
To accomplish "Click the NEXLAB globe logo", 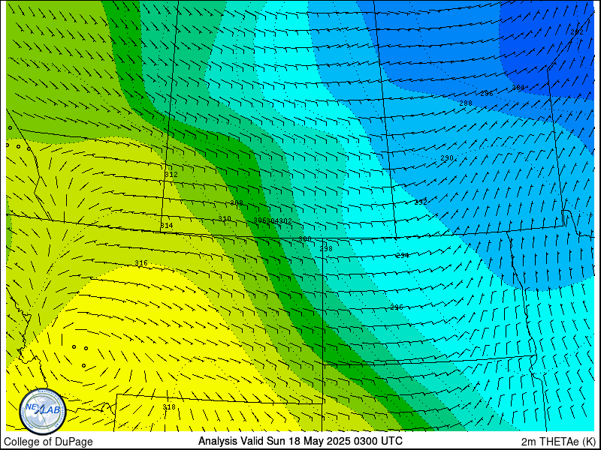I will click(43, 412).
